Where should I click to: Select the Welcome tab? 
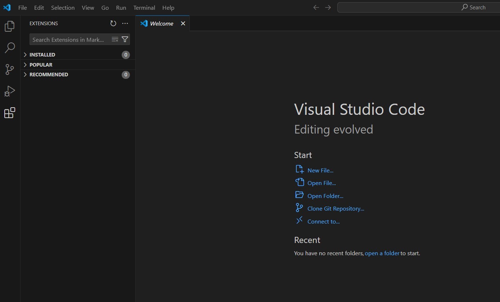162,23
